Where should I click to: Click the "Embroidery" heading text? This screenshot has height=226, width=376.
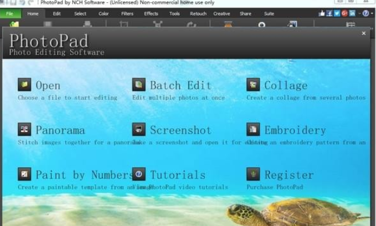(295, 130)
